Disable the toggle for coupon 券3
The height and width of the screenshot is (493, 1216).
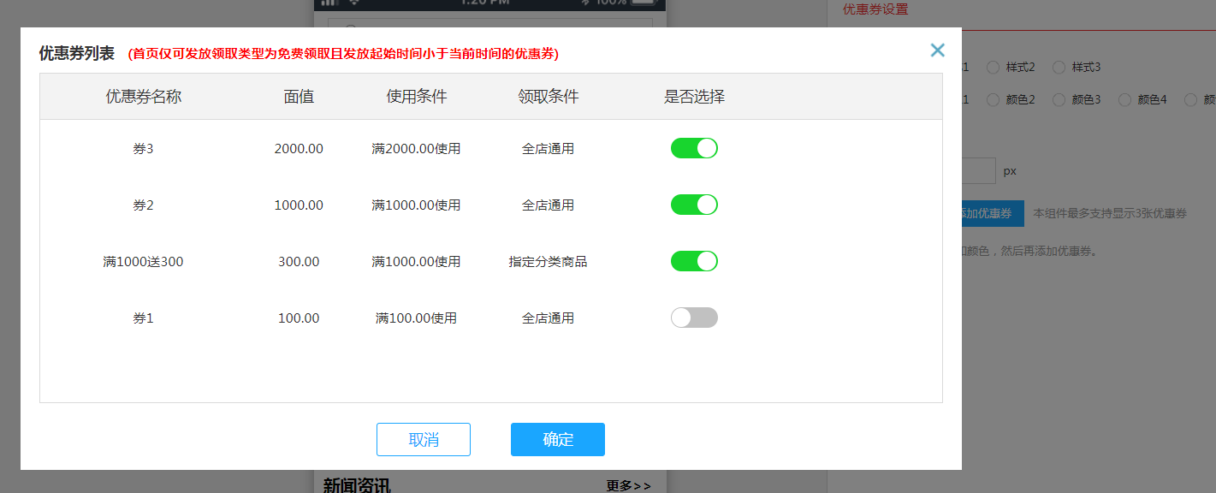pos(693,148)
